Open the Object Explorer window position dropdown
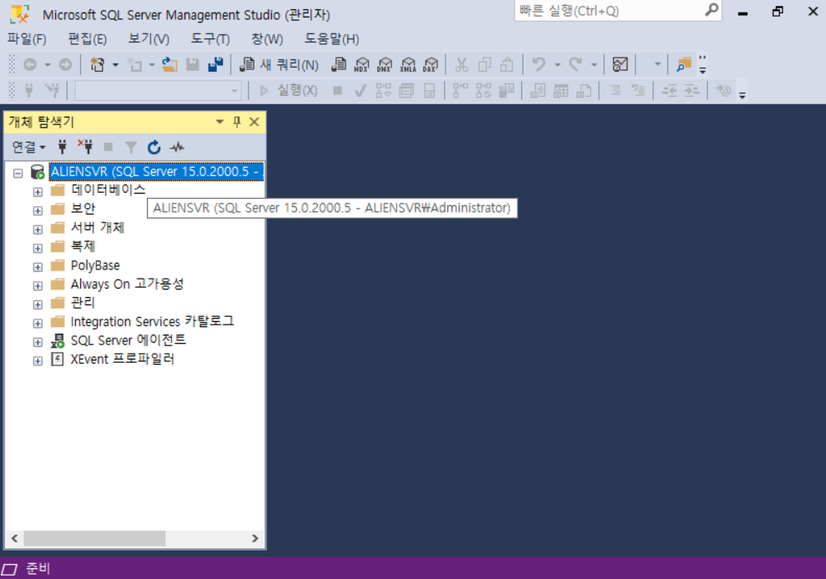826x579 pixels. tap(219, 122)
